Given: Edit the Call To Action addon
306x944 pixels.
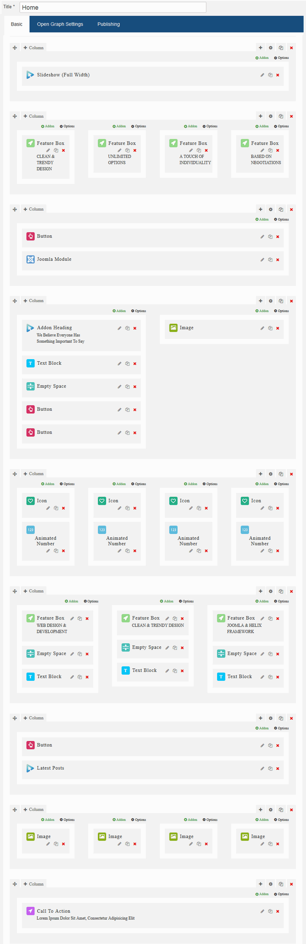Looking at the screenshot, I should tap(262, 912).
